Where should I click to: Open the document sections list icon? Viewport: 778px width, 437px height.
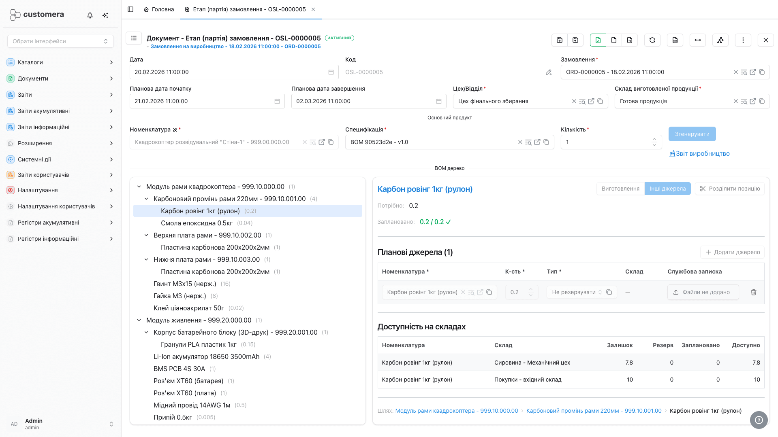click(134, 38)
